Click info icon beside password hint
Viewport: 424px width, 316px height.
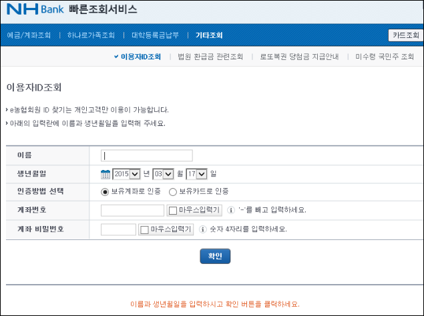point(202,229)
